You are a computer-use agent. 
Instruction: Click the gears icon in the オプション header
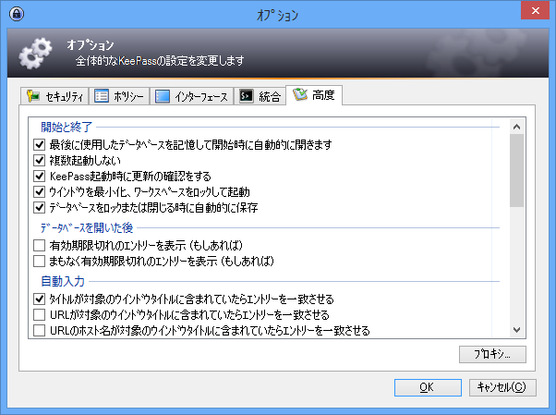click(33, 54)
